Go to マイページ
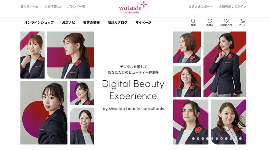Image resolution: width=269 pixels, height=150 pixels. [x=143, y=23]
